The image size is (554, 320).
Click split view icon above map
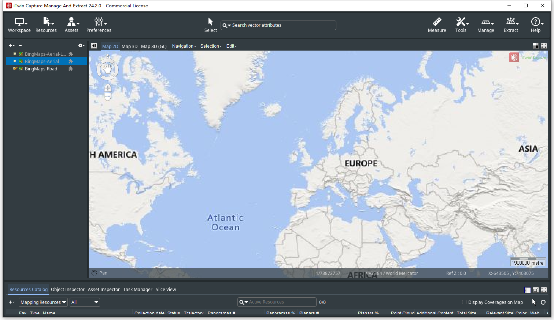click(536, 46)
